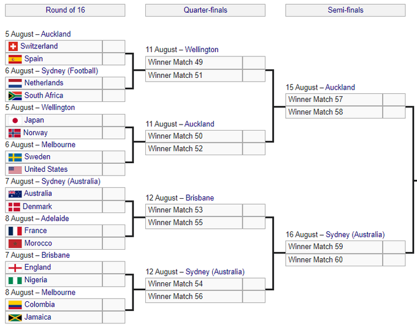Follow the France team link

tap(36, 231)
